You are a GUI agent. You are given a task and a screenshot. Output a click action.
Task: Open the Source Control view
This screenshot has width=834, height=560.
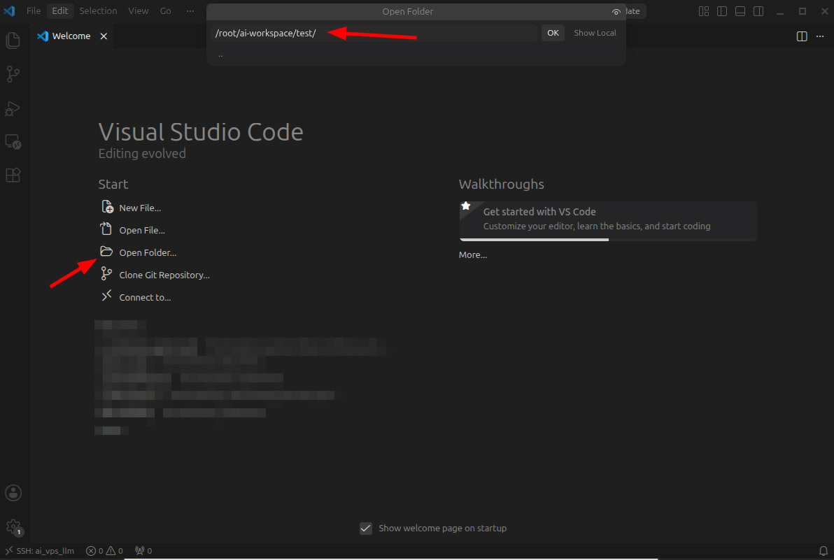[13, 74]
